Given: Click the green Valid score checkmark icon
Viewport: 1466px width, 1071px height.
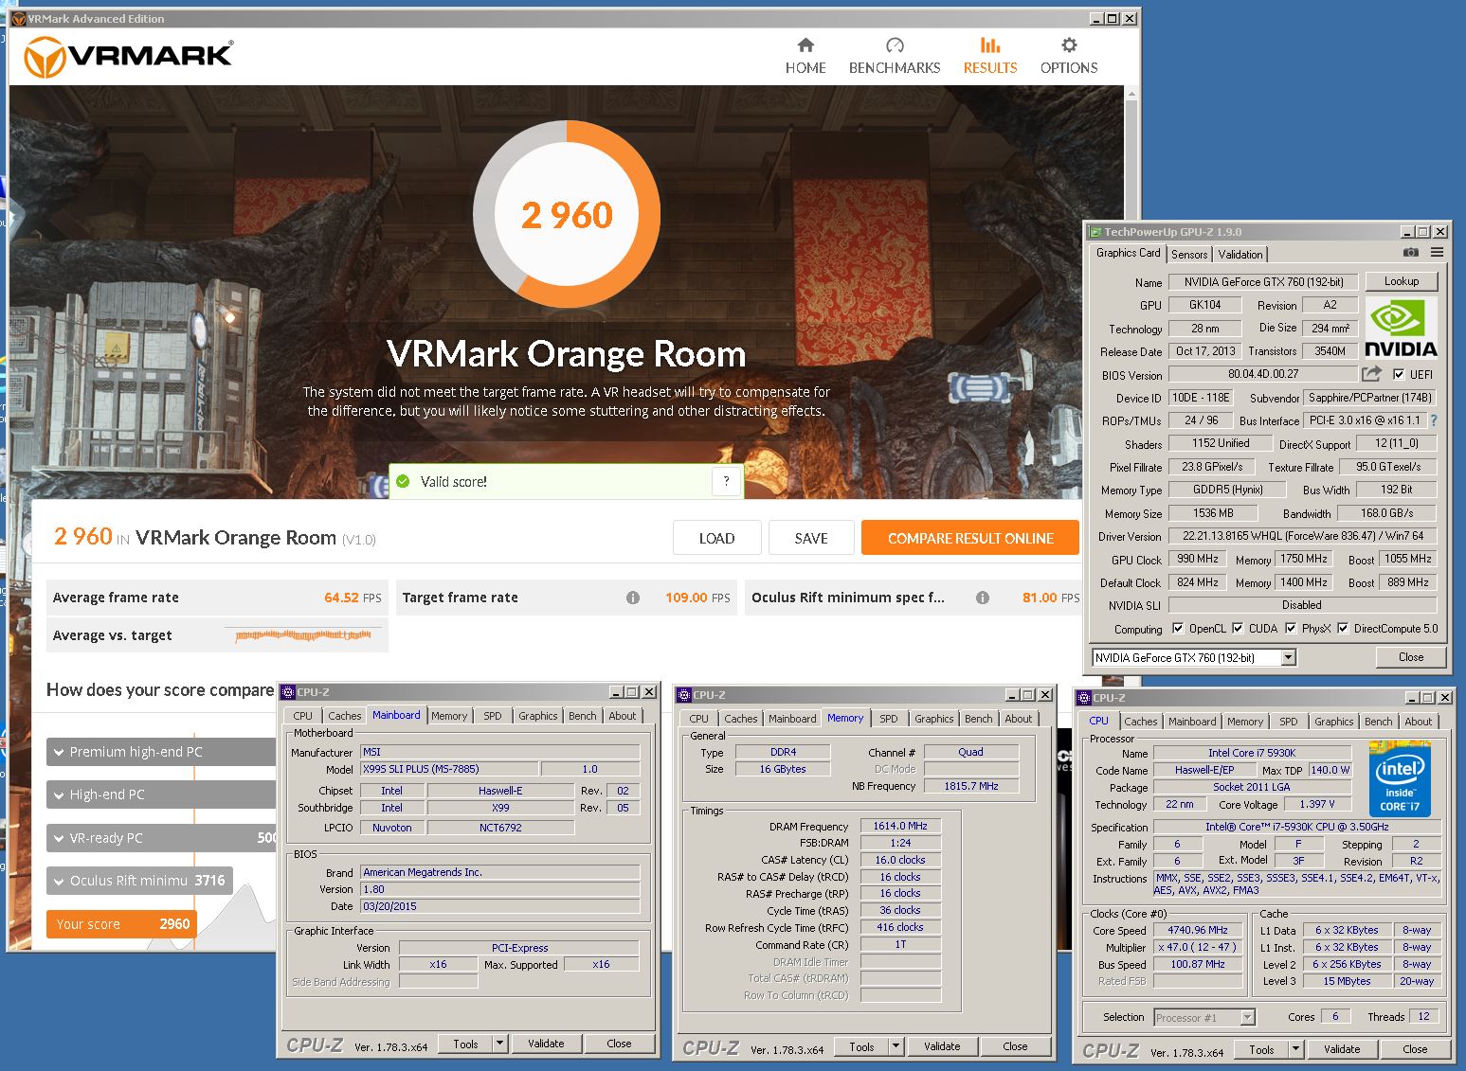Looking at the screenshot, I should click(403, 481).
